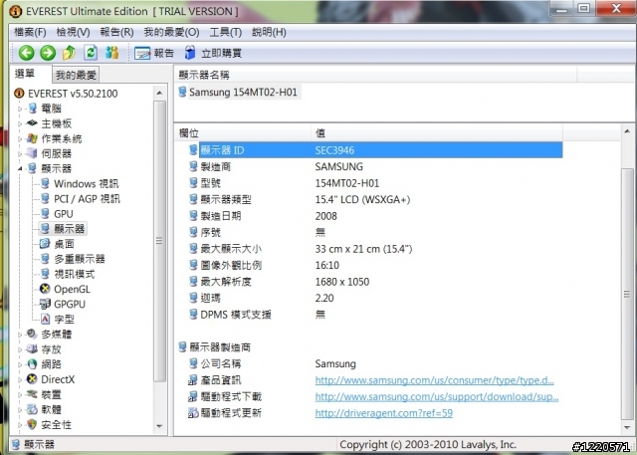
Task: Select Windows 視訊 in the tree
Action: click(87, 183)
